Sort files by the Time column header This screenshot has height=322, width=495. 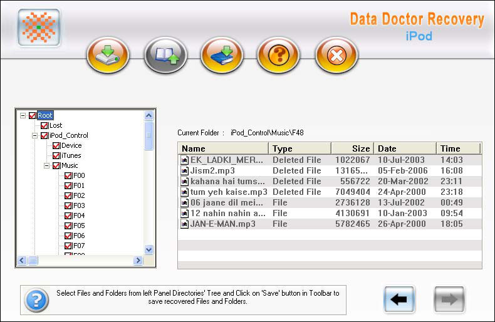[x=459, y=148]
